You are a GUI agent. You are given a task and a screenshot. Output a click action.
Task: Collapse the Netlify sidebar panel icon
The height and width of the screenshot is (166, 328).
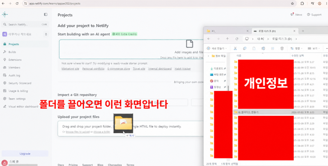click(x=45, y=14)
